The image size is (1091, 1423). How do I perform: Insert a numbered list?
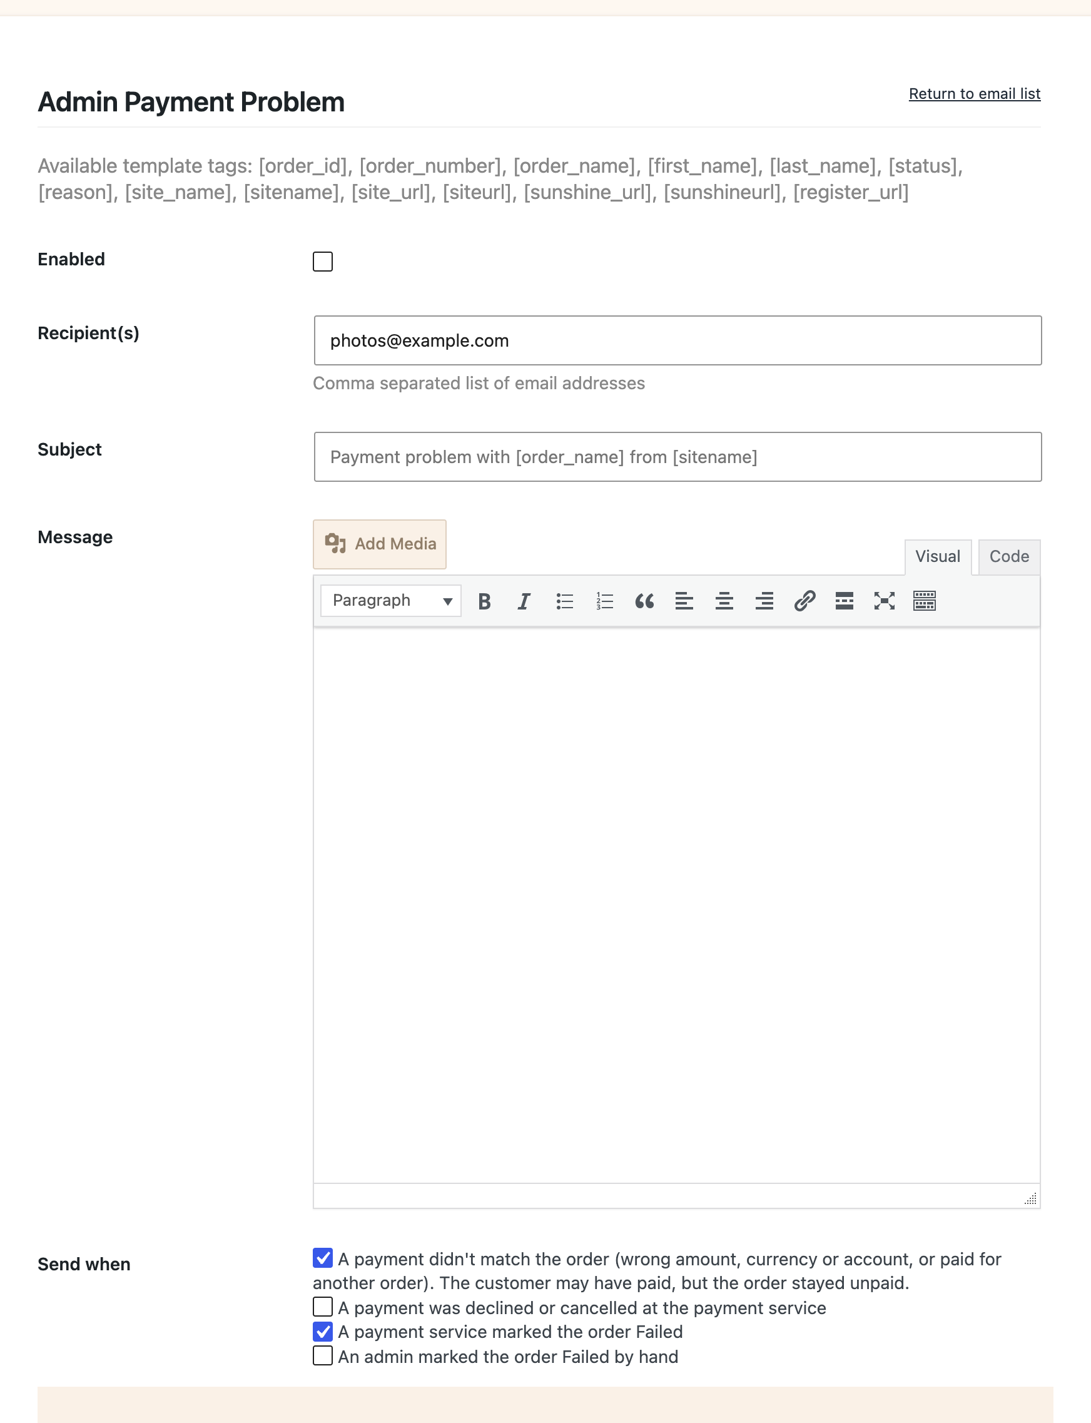tap(604, 601)
